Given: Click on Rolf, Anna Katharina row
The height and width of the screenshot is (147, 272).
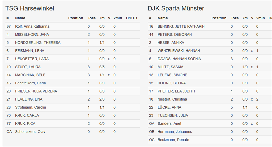Looking at the screenshot, I should (x=32, y=27).
